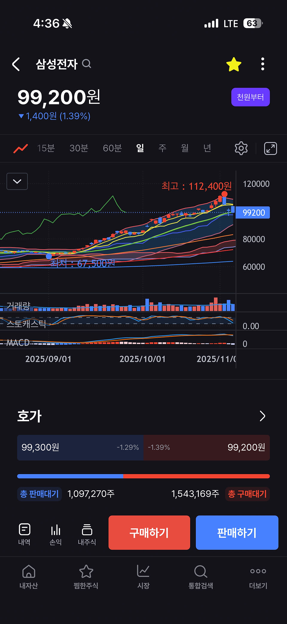Select the 30분 chart interval
The width and height of the screenshot is (287, 624).
coord(79,148)
